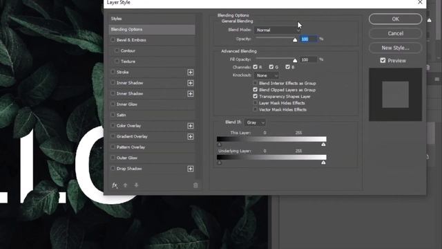Open the Blend Mode dropdown

pyautogui.click(x=278, y=30)
